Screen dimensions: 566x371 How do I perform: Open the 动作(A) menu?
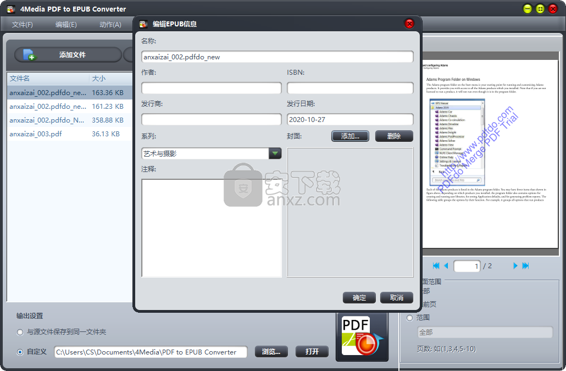point(110,25)
